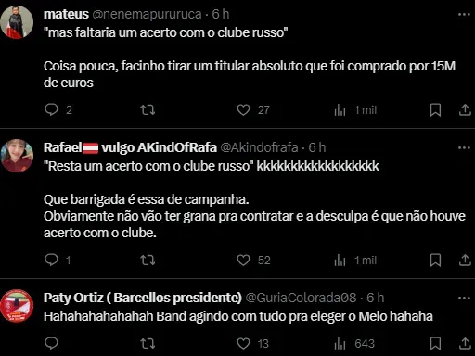
Task: Bookmark the tweet from mateus
Action: pyautogui.click(x=435, y=110)
